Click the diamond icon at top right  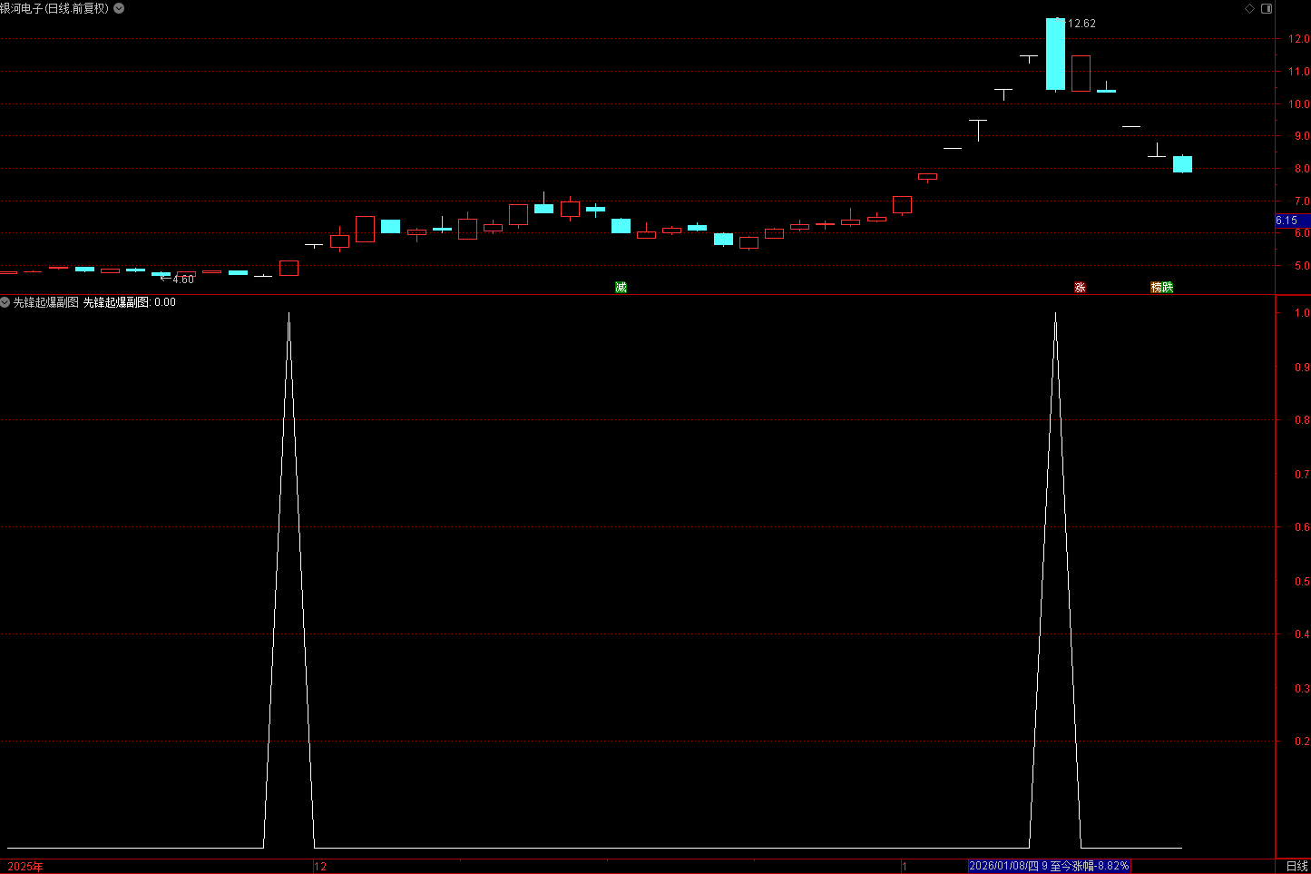[1249, 8]
